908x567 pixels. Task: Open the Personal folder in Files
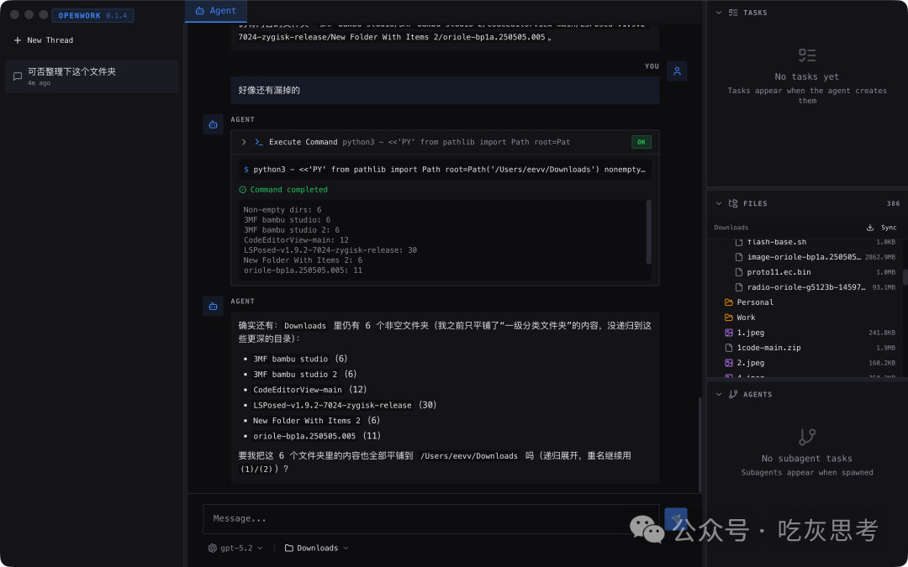tap(806, 302)
